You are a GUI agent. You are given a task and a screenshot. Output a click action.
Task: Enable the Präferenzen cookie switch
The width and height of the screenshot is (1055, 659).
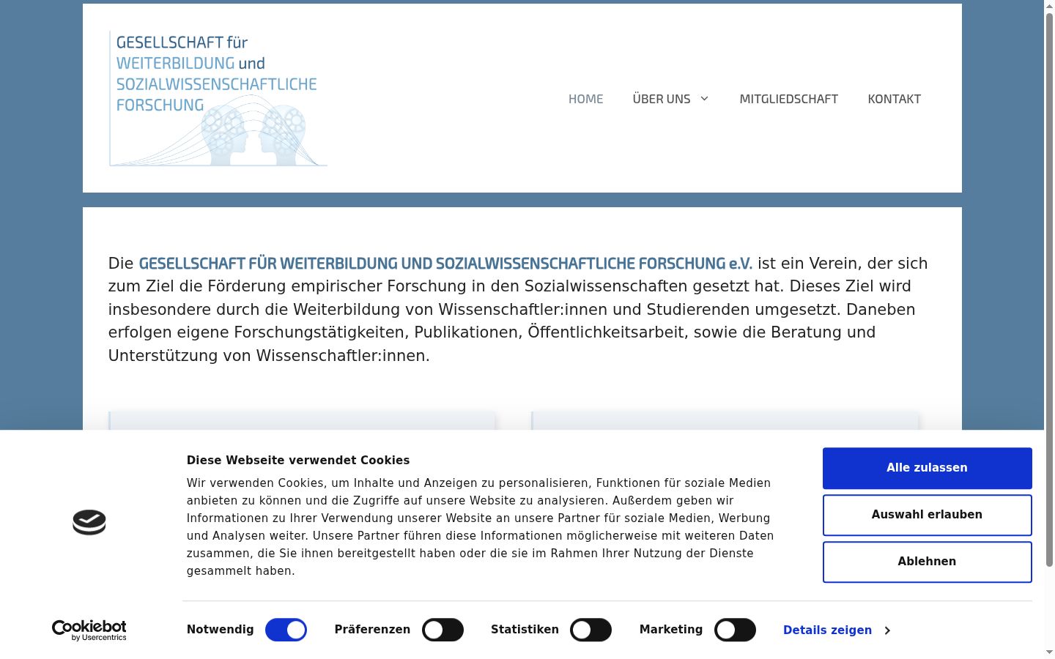coord(443,630)
